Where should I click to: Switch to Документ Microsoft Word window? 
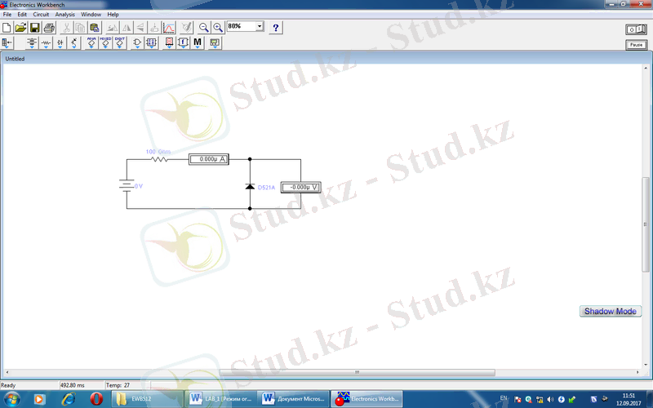(x=293, y=399)
